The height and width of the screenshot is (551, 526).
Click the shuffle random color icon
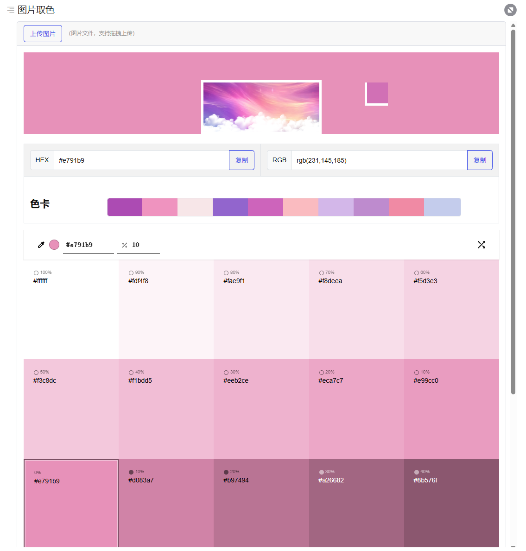click(482, 245)
